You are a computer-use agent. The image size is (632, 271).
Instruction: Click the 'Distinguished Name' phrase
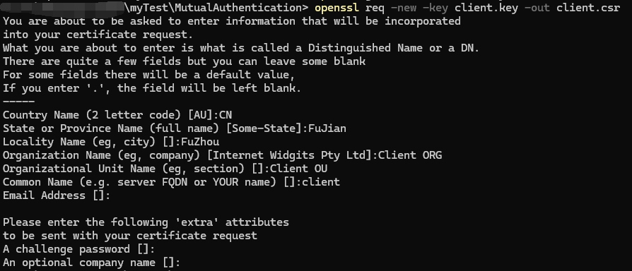pos(365,48)
